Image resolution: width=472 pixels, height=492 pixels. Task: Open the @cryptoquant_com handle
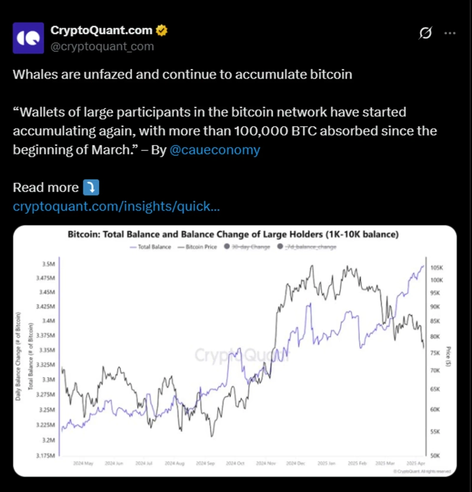102,46
